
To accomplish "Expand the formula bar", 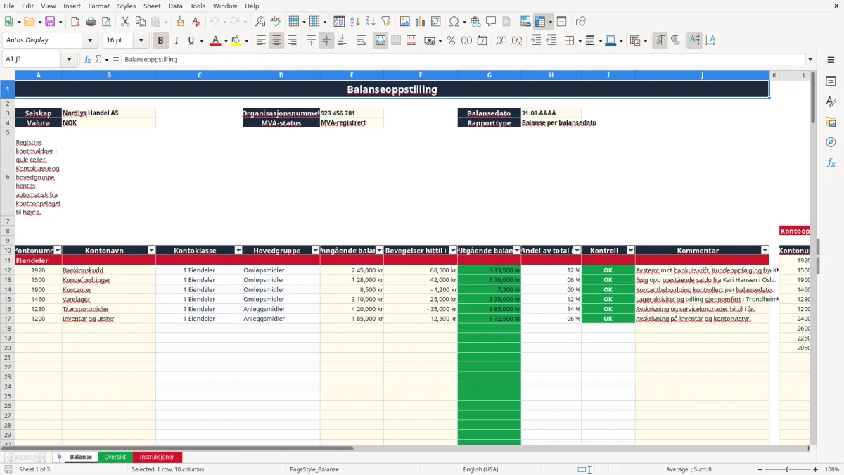I will click(810, 59).
